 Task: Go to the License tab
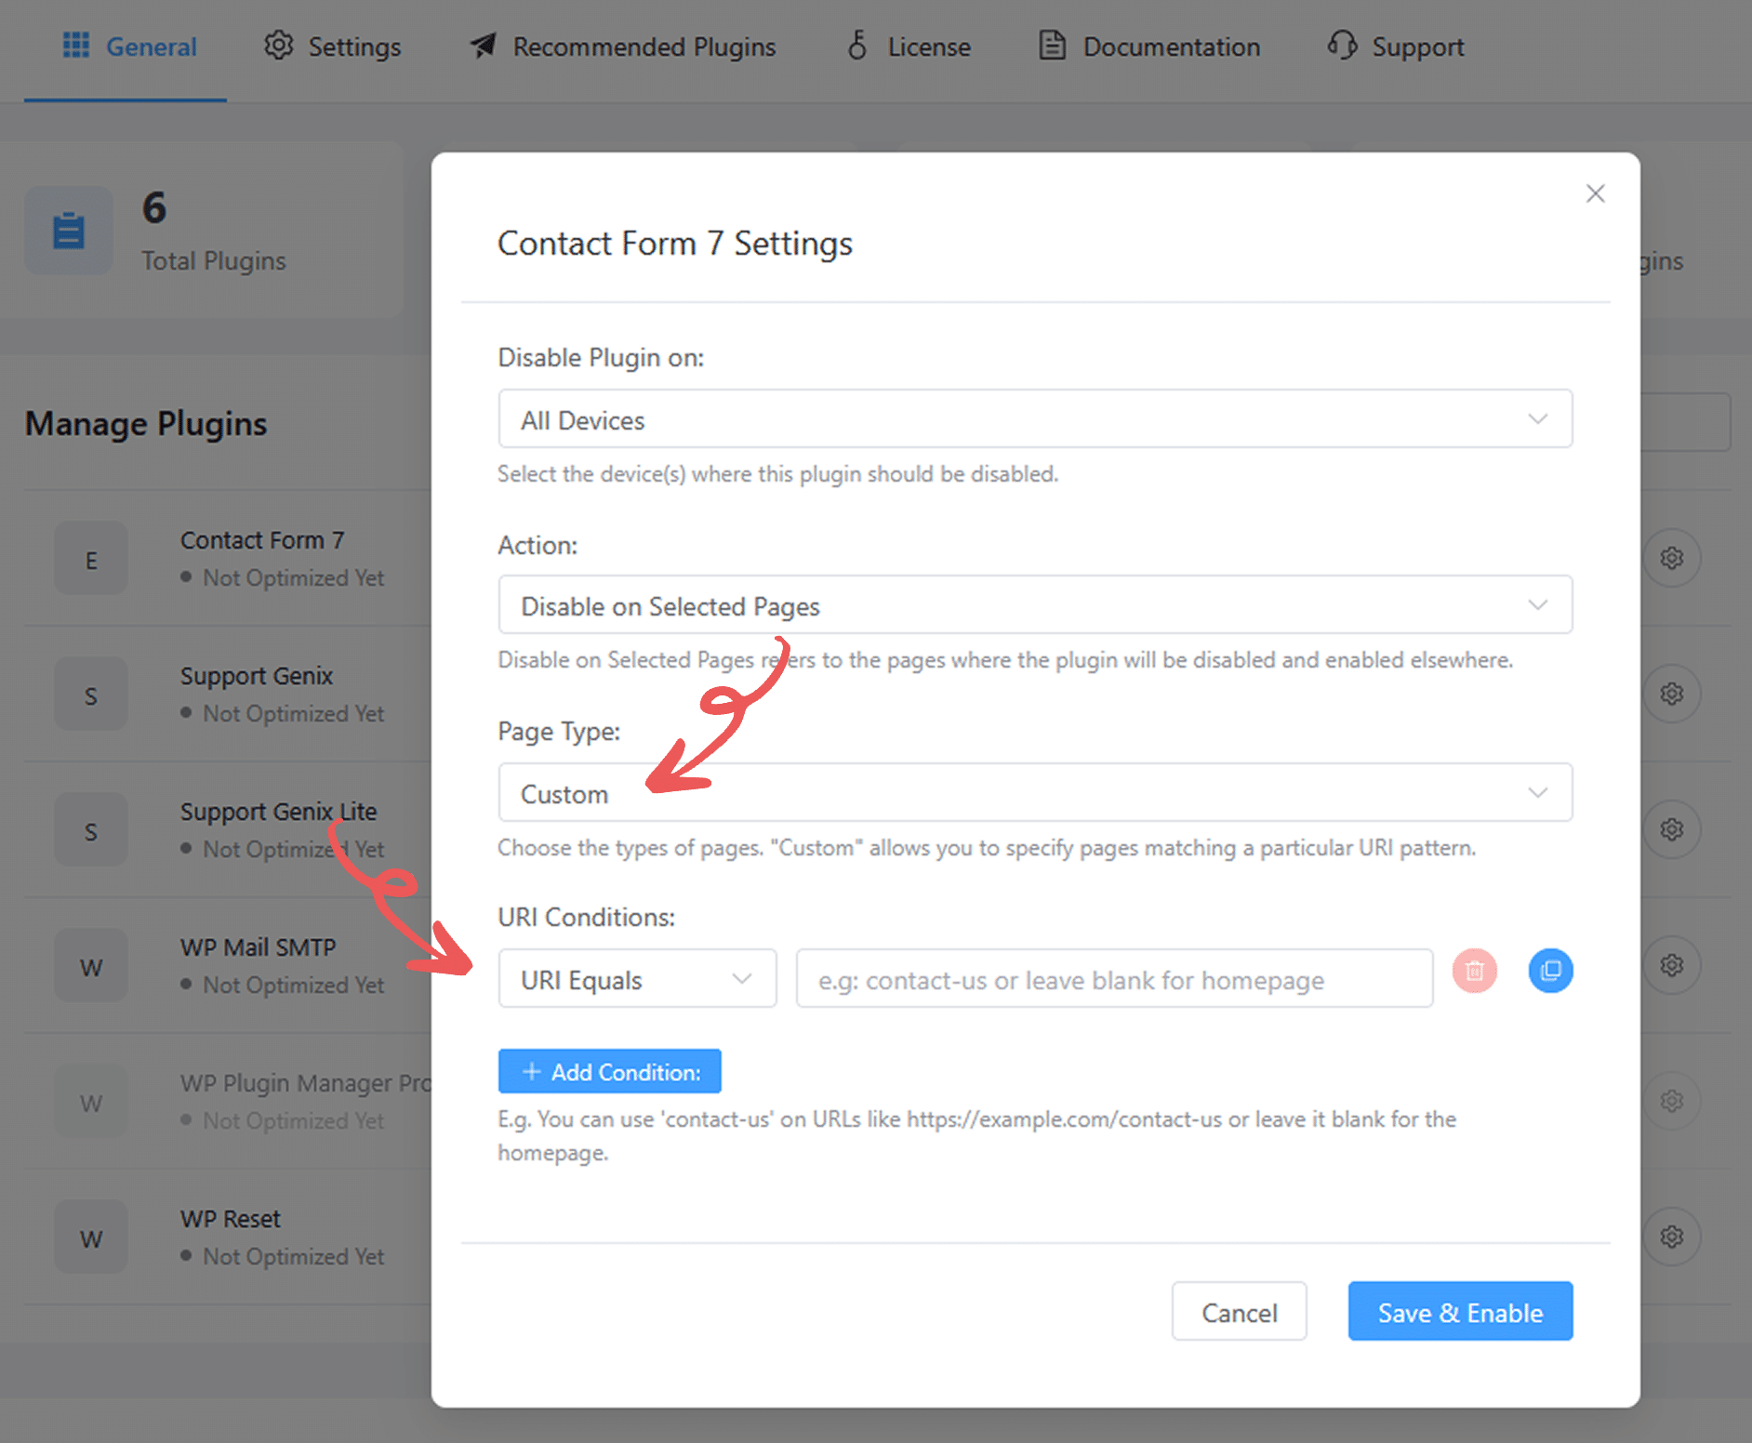pyautogui.click(x=909, y=46)
